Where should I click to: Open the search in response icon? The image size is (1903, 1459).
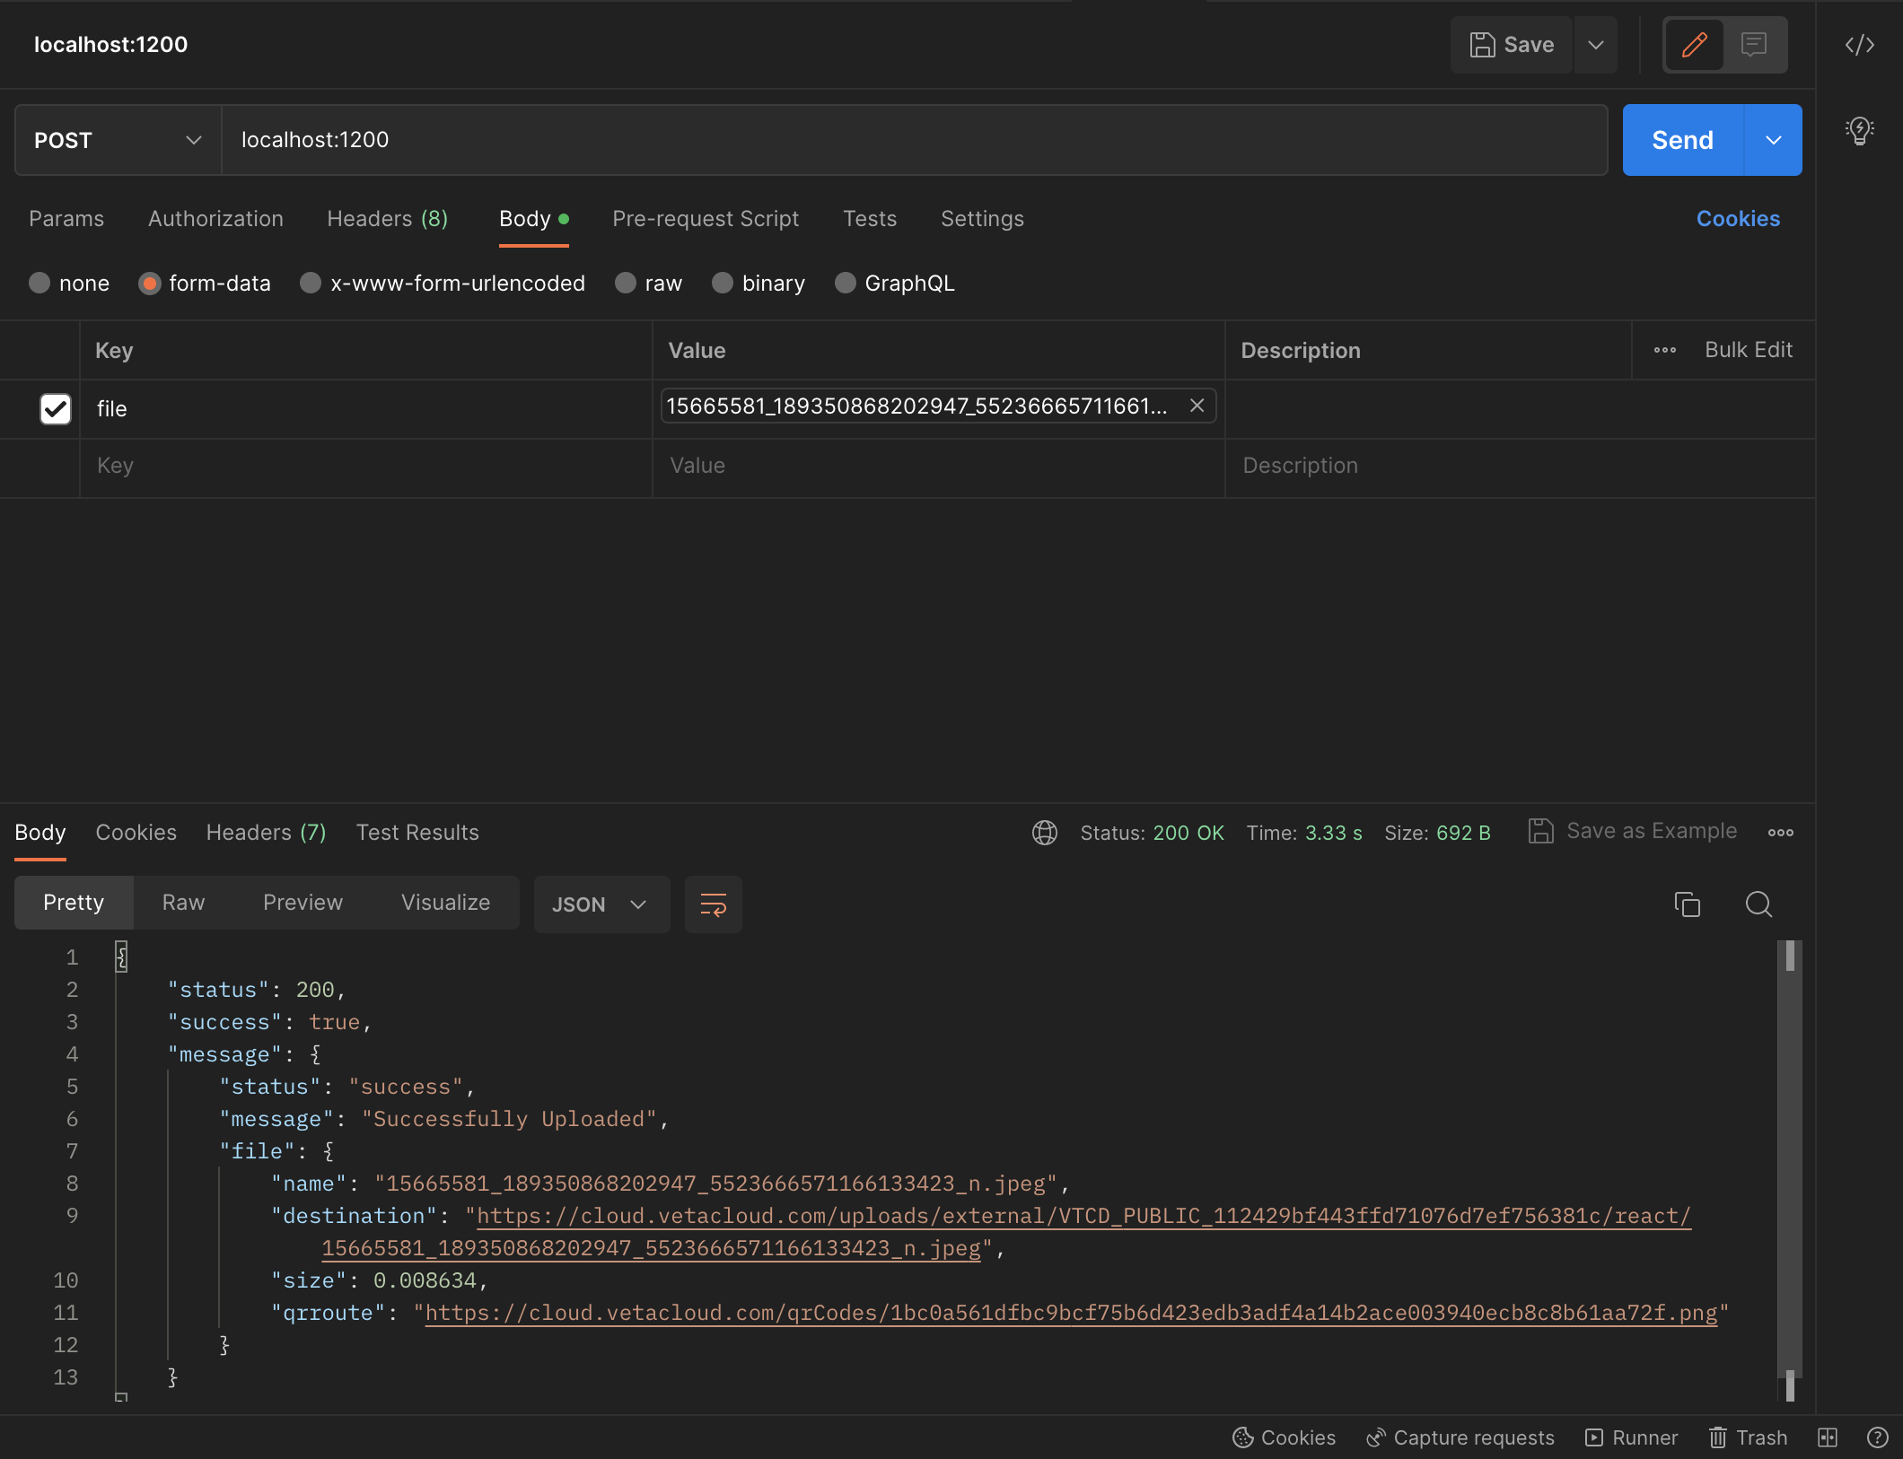point(1758,904)
